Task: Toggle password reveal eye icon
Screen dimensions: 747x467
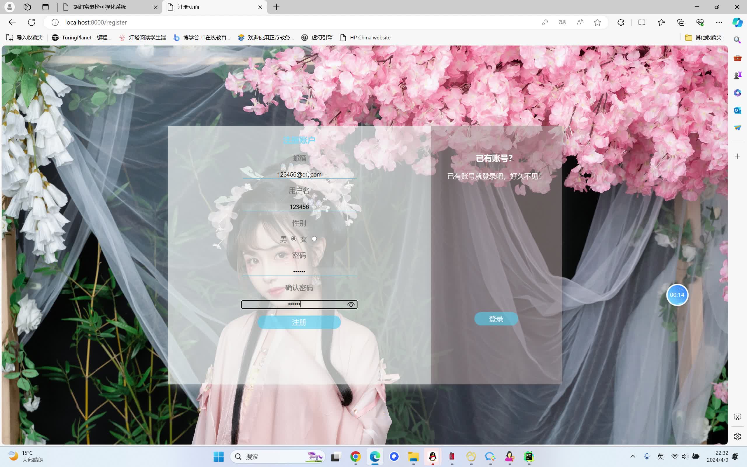Action: [351, 304]
